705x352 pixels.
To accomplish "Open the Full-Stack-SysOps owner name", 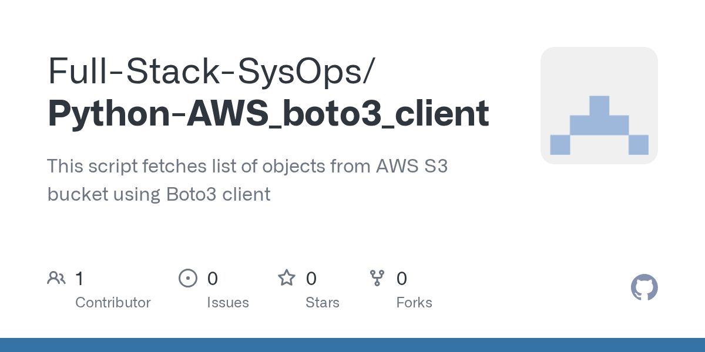I will coord(209,71).
